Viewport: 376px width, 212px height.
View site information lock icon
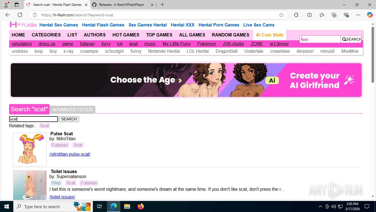click(35, 15)
